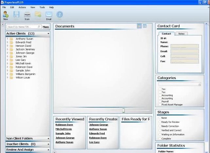Open the Edit menu
This screenshot has width=210, height=153.
(x=12, y=8)
